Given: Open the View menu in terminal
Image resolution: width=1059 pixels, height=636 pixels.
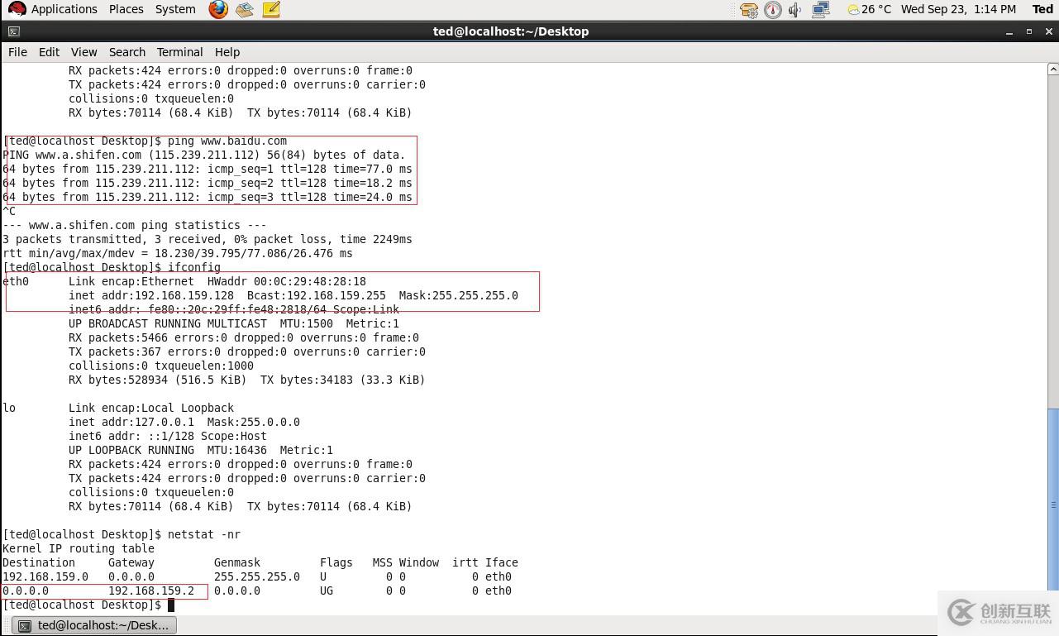Looking at the screenshot, I should pyautogui.click(x=83, y=51).
